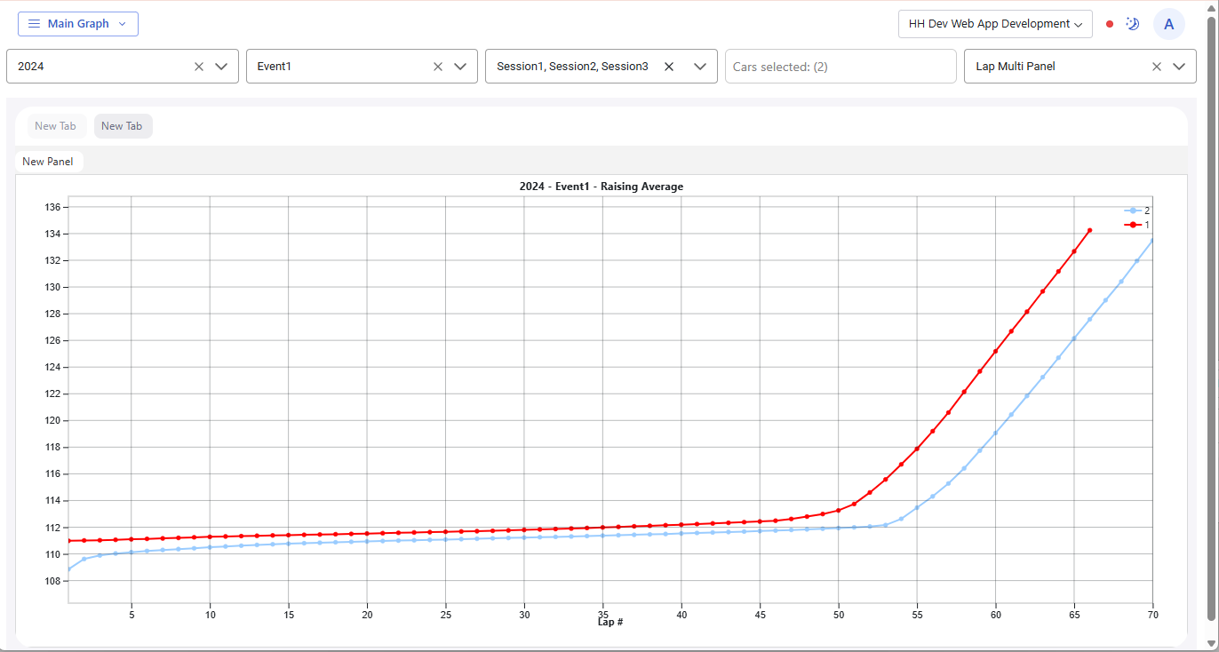The height and width of the screenshot is (652, 1219).
Task: Click the Cars selected input field
Action: (x=840, y=67)
